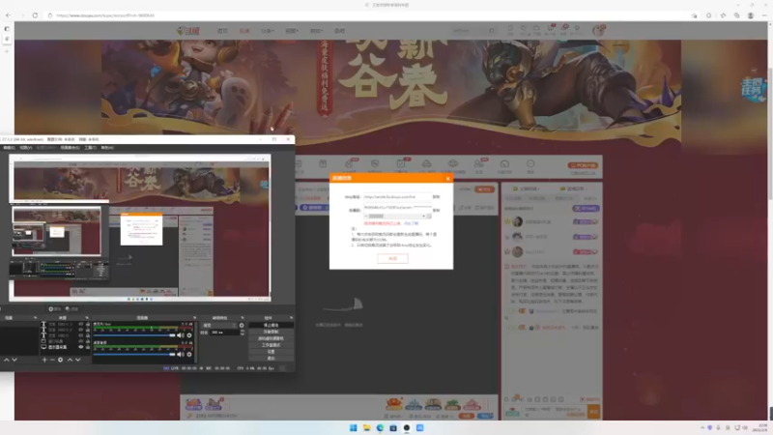Show hidden system tray icons chevron

702,427
